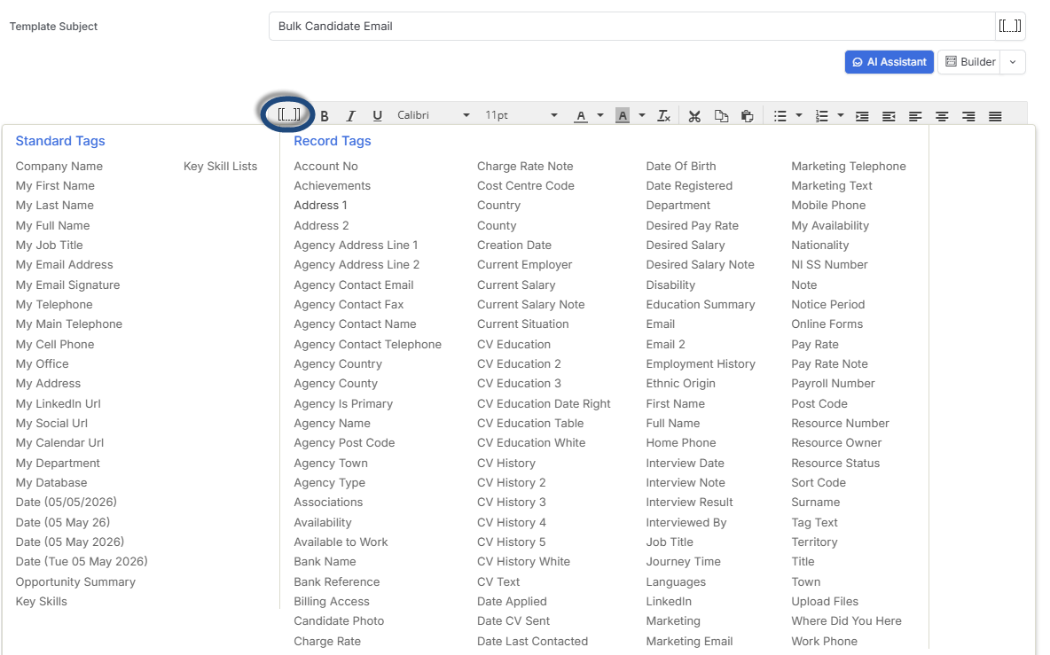Insert the My Calendar Url tag

[x=59, y=443]
